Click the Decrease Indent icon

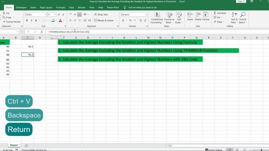(x=85, y=21)
